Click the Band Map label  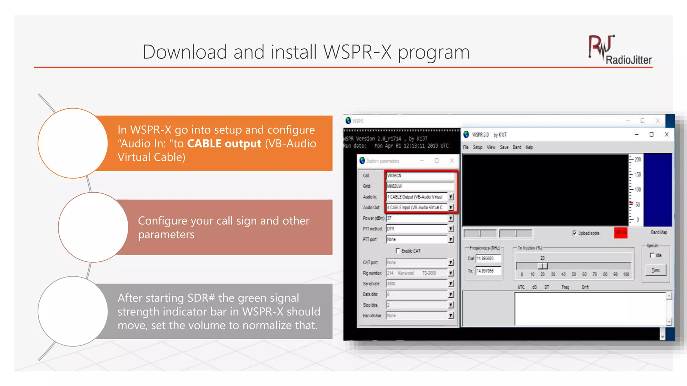click(x=659, y=233)
